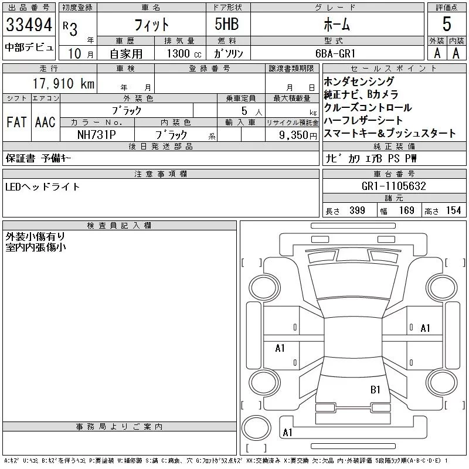Click the lot number 33494
469x469 pixels.
point(29,25)
